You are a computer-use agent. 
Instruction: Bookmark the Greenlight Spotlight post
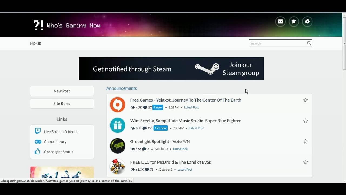[x=305, y=141]
